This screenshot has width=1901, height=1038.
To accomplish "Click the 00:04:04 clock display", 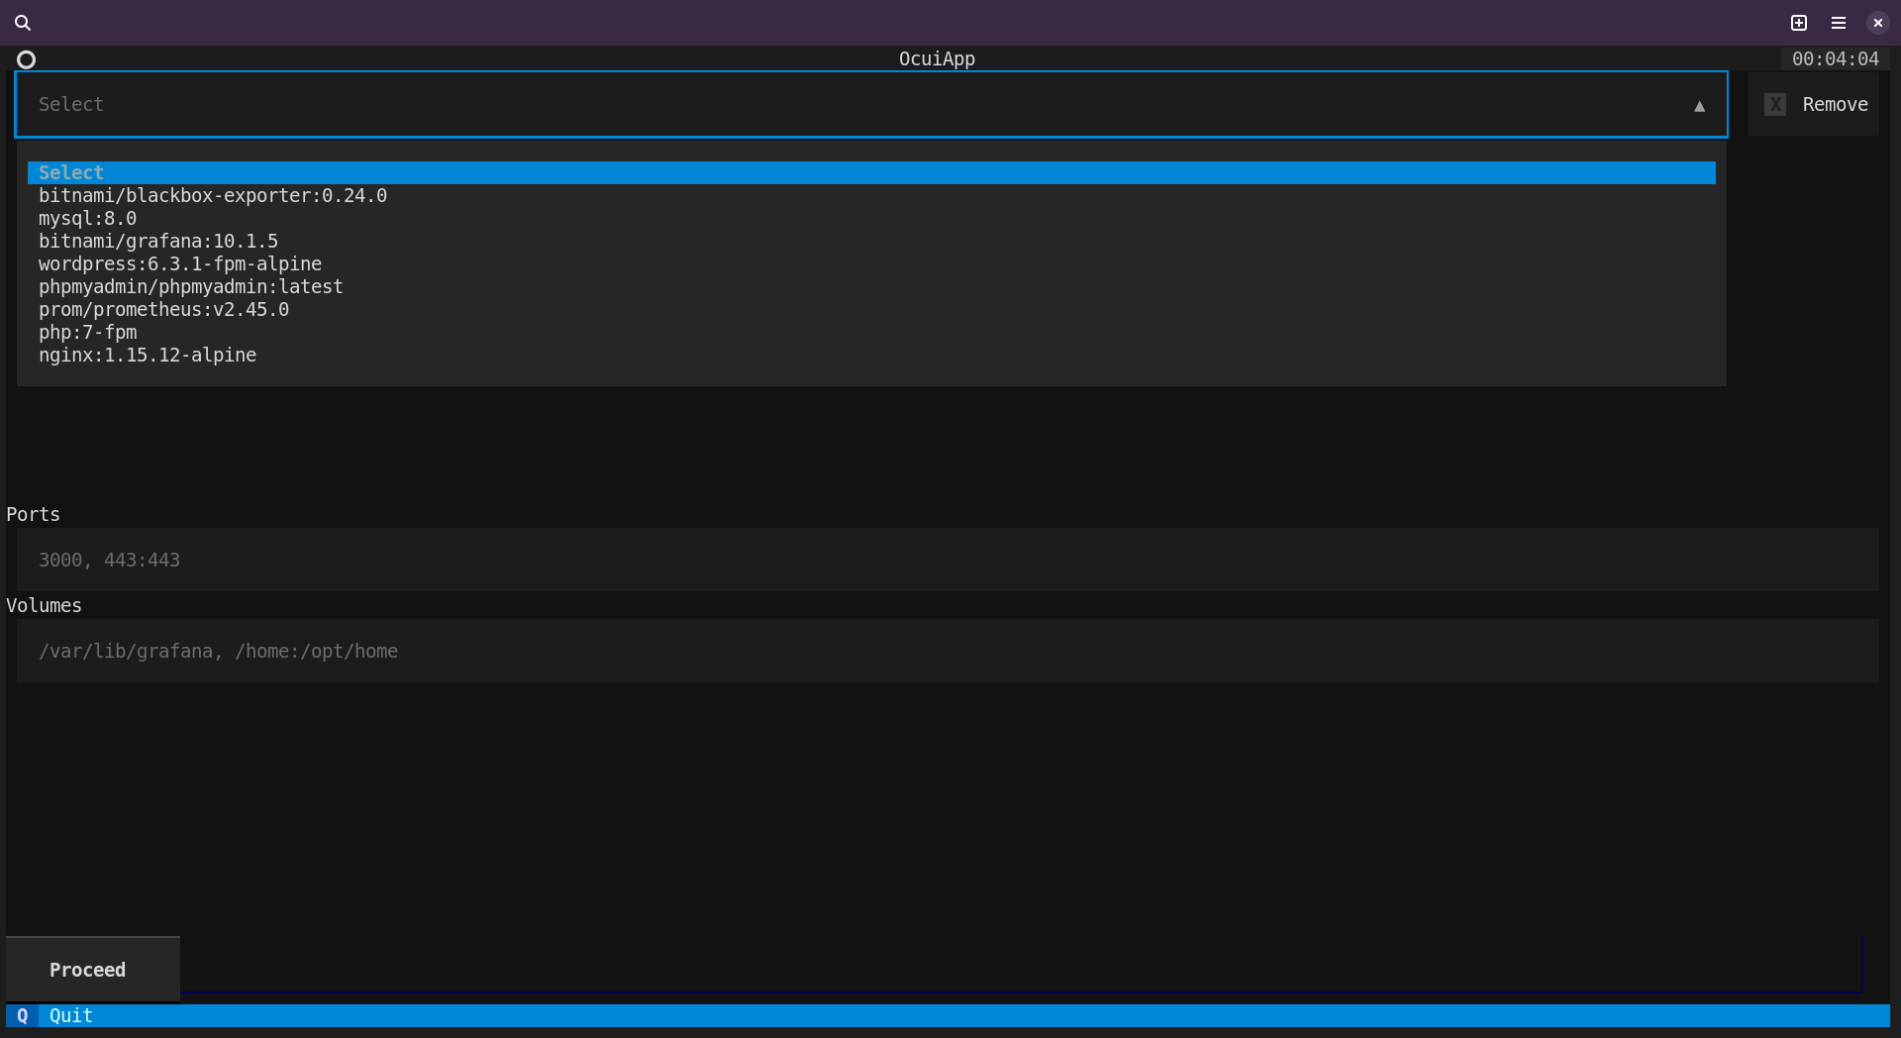I will point(1835,59).
